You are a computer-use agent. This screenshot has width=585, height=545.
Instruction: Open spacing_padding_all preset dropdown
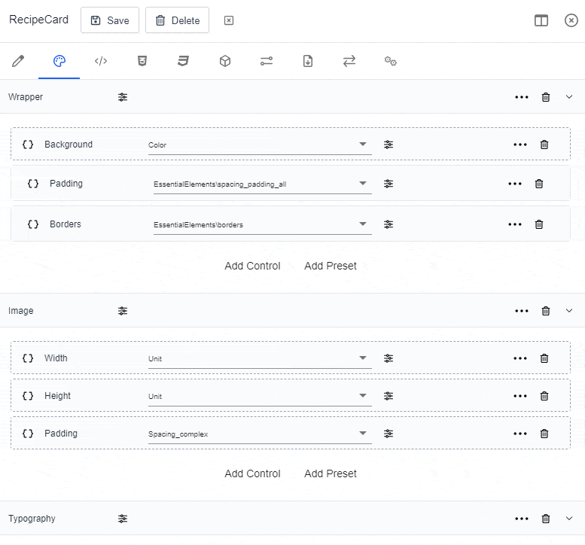click(x=262, y=184)
